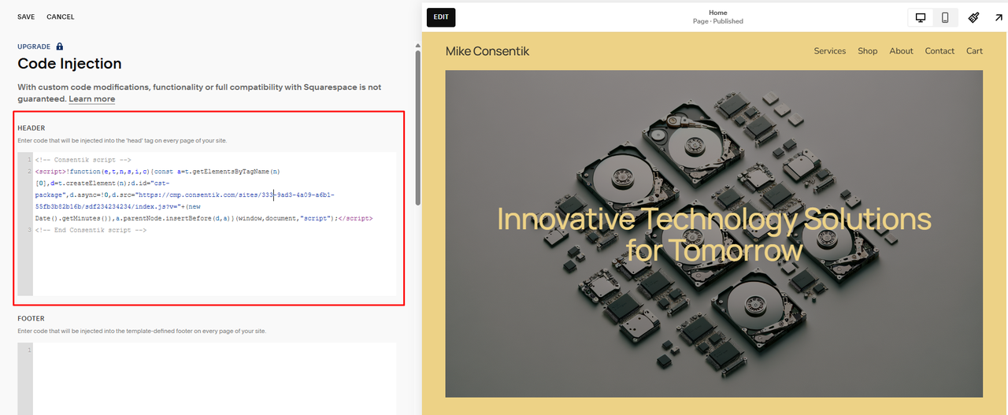
Task: Click inside the HEADER code editor
Action: 213,260
